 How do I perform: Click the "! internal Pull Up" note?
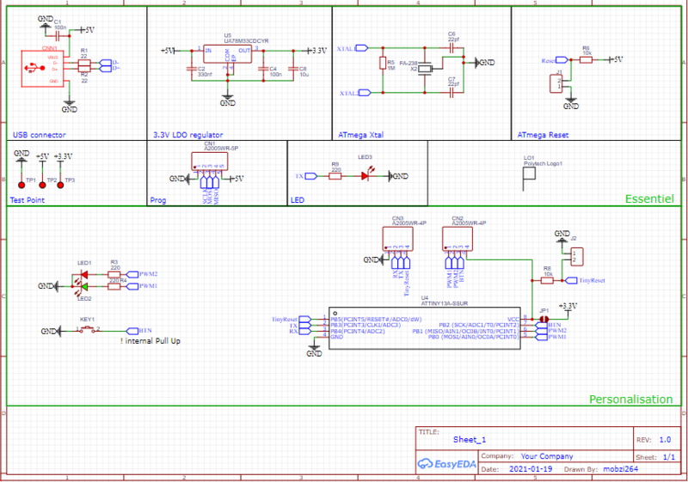tap(150, 342)
